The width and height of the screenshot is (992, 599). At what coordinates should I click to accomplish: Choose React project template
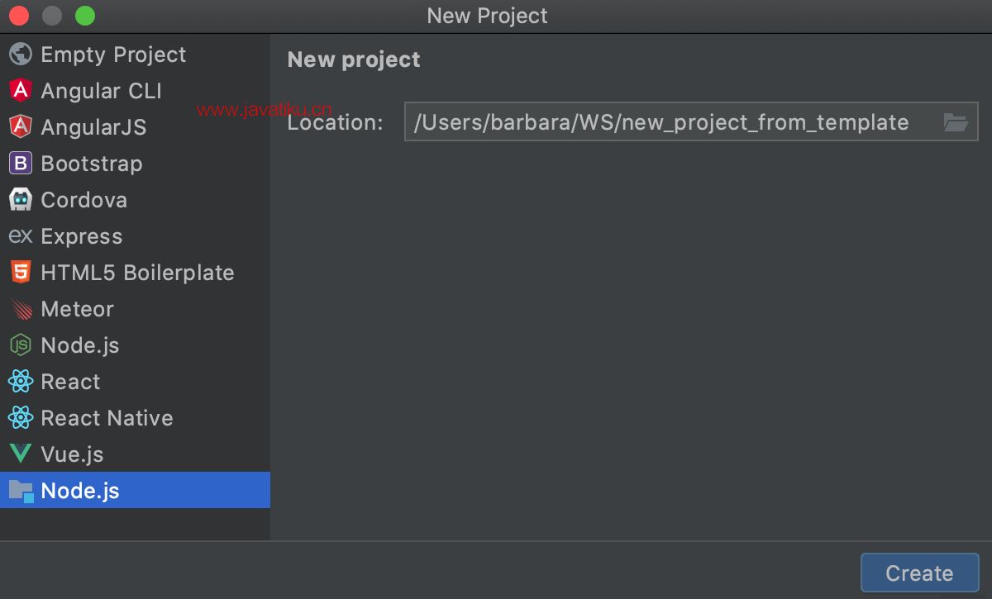(x=70, y=382)
